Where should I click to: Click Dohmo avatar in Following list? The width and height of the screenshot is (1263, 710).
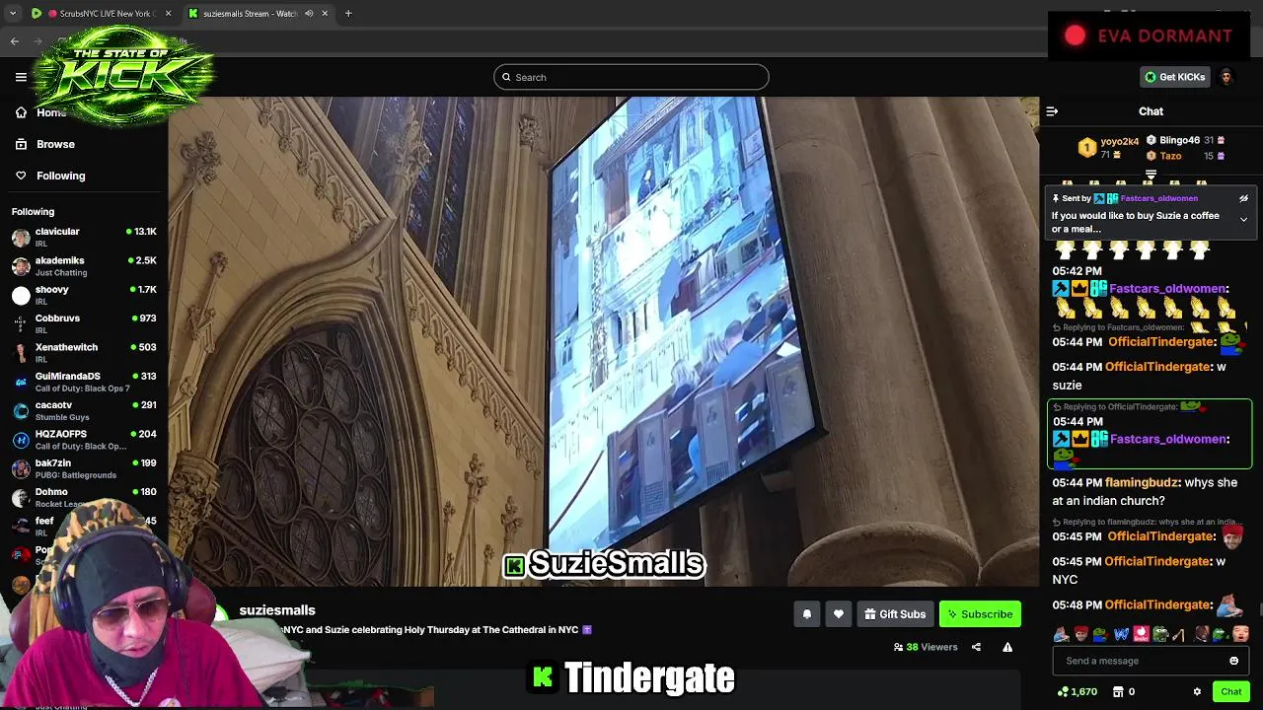click(x=21, y=497)
